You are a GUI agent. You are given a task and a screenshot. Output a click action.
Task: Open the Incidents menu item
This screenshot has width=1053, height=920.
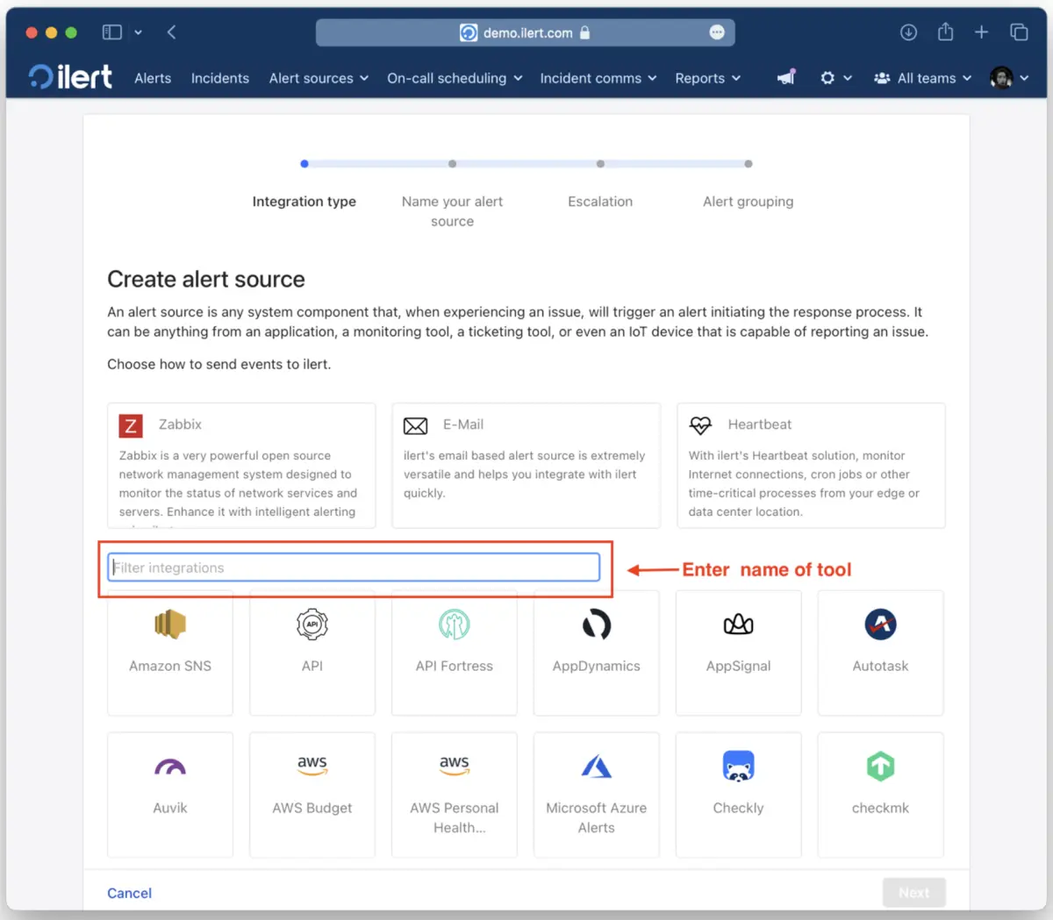tap(220, 78)
